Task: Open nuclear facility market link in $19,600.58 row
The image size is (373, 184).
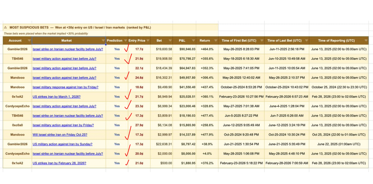Action: pyautogui.click(x=68, y=49)
